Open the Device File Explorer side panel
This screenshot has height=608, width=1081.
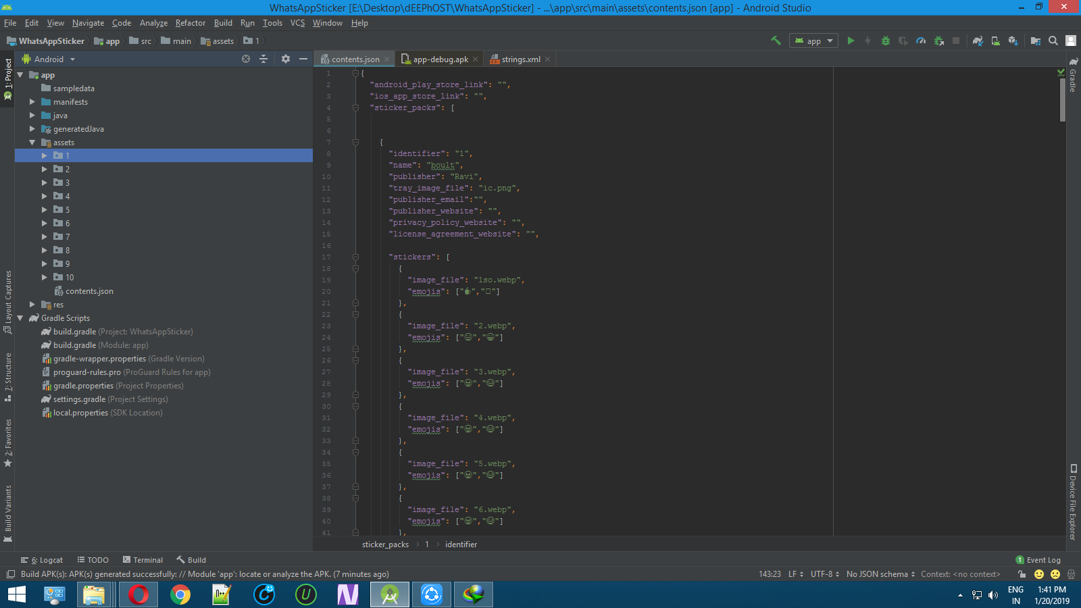(1073, 502)
